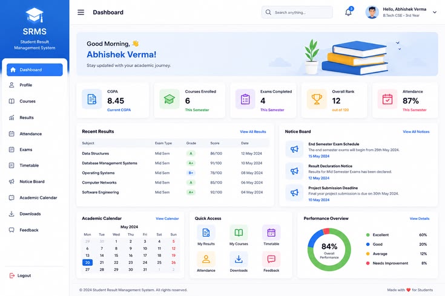The width and height of the screenshot is (445, 296).
Task: Click the Attendance card calendar icon
Action: tap(387, 99)
